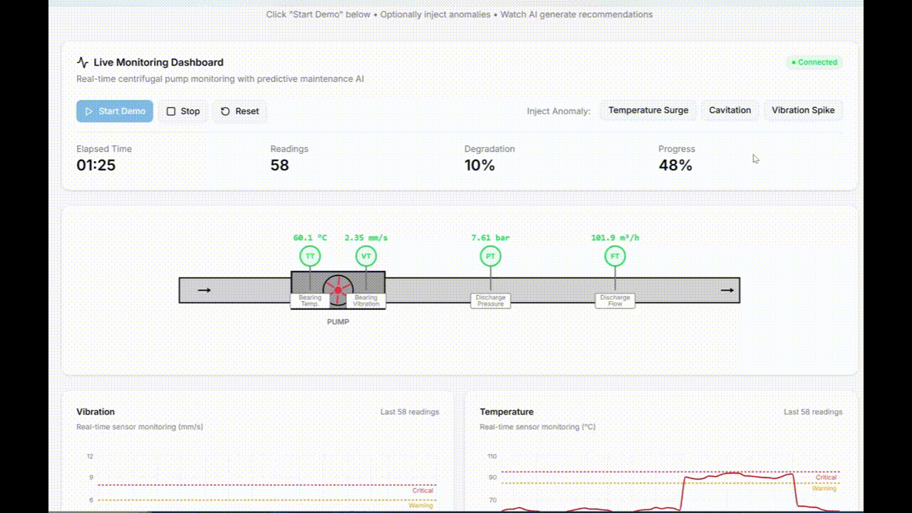Click the square stop icon

(171, 111)
